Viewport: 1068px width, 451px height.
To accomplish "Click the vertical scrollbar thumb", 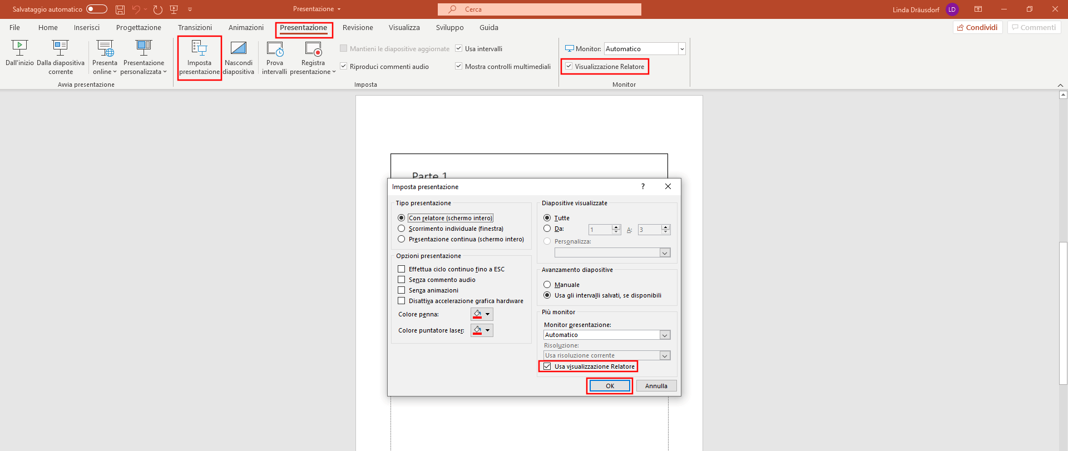I will click(x=1063, y=313).
